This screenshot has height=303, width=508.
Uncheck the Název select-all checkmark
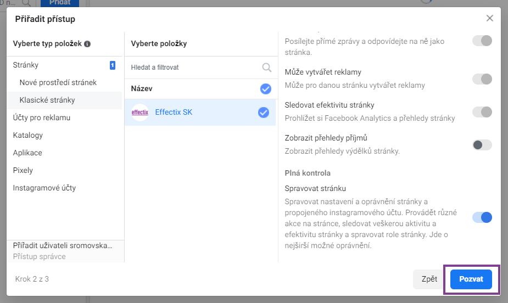266,89
